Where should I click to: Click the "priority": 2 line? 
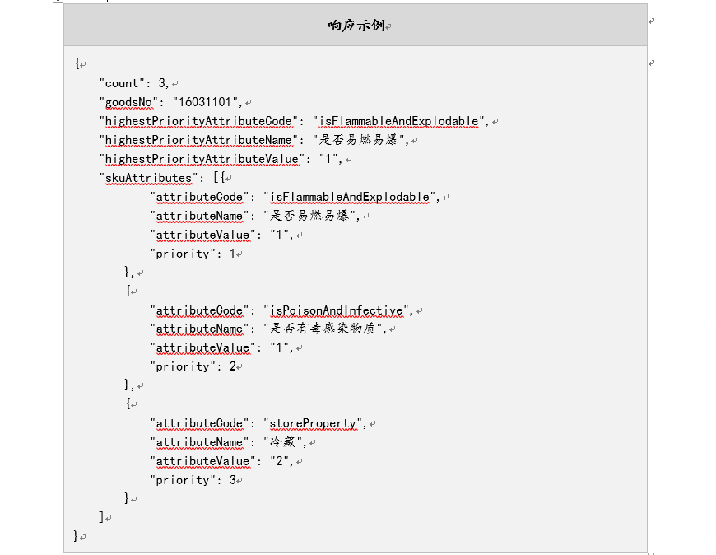tap(193, 366)
